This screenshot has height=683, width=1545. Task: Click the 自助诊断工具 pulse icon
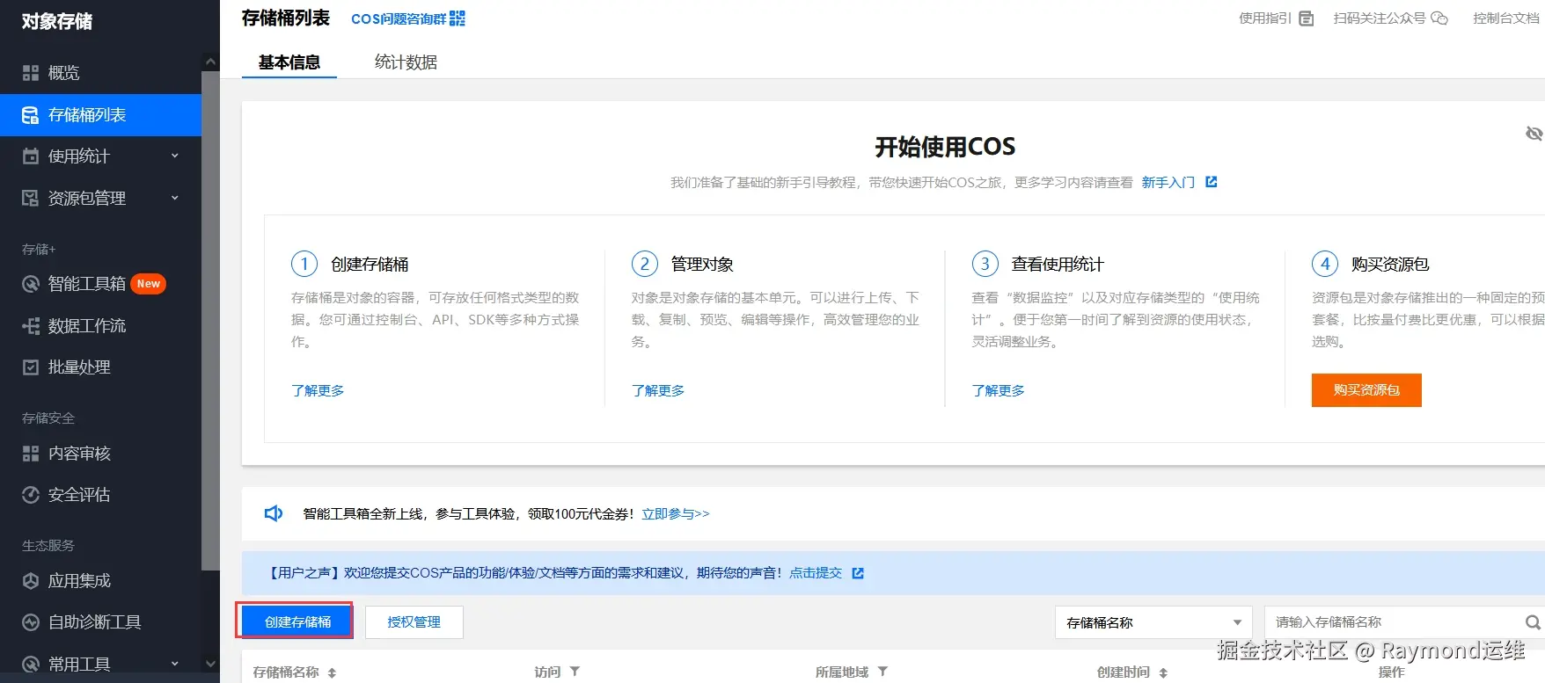coord(31,622)
